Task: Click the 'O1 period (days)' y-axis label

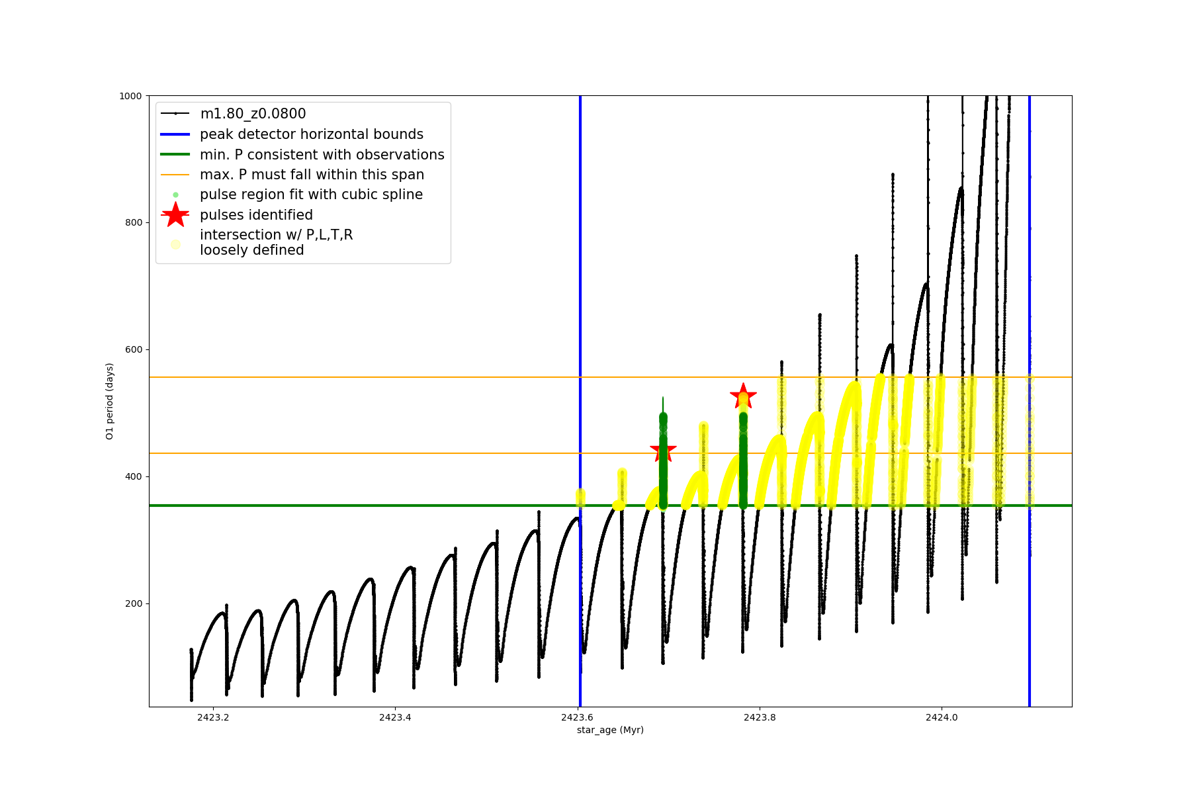Action: point(110,401)
